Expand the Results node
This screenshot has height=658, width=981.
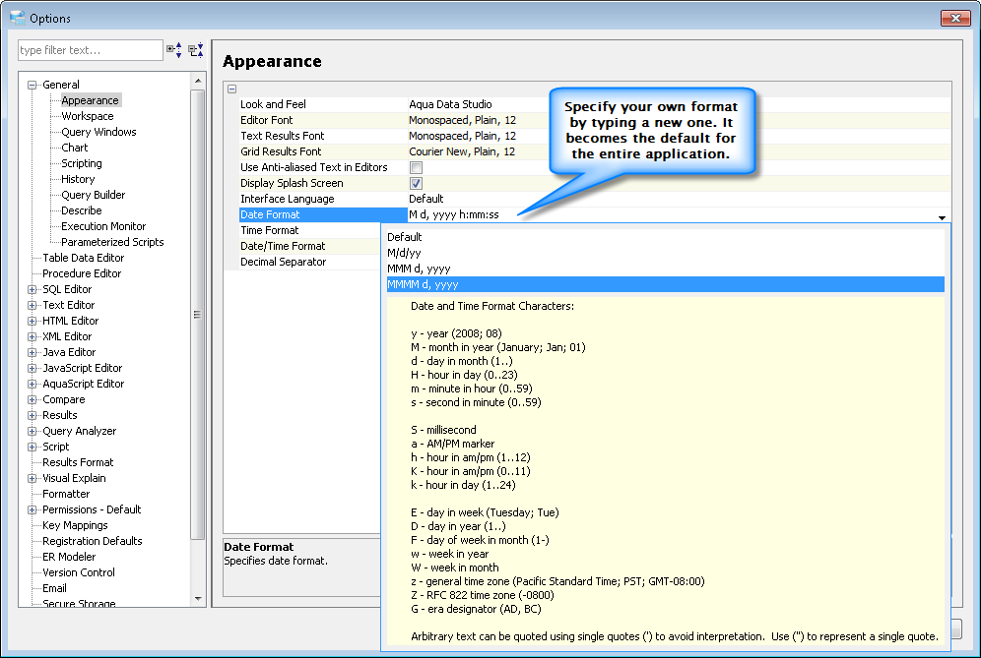(x=32, y=415)
